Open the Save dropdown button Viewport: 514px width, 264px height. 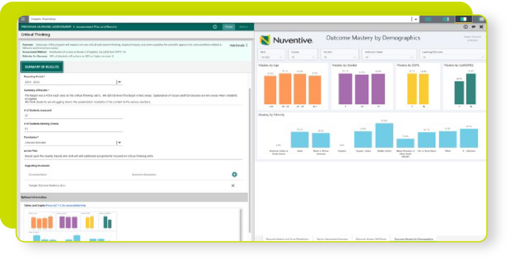(x=243, y=27)
